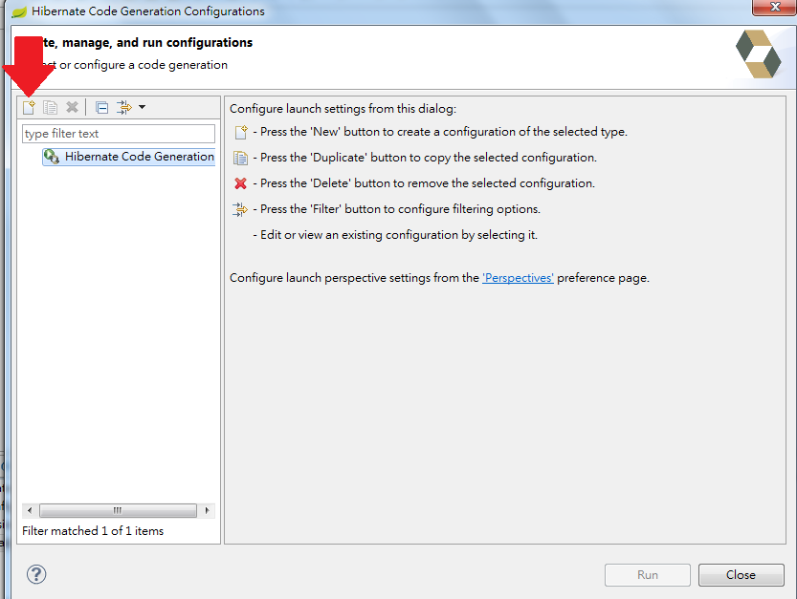This screenshot has width=797, height=599.
Task: Click red Delete icon in help text
Action: (240, 183)
